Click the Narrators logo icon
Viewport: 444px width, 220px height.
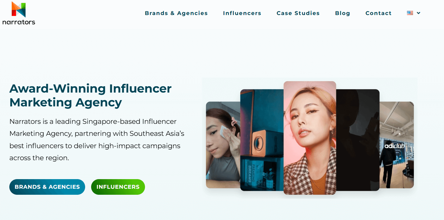[x=19, y=9]
